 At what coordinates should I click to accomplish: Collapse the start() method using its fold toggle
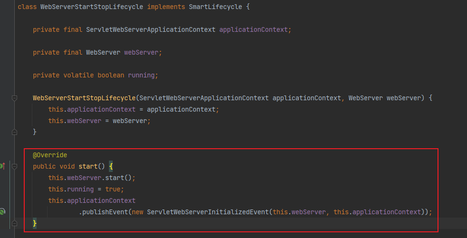click(14, 167)
